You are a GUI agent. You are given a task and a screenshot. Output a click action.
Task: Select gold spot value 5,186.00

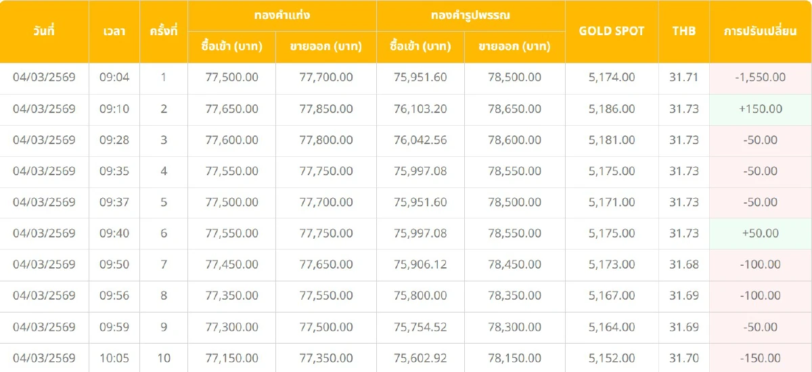click(x=612, y=109)
